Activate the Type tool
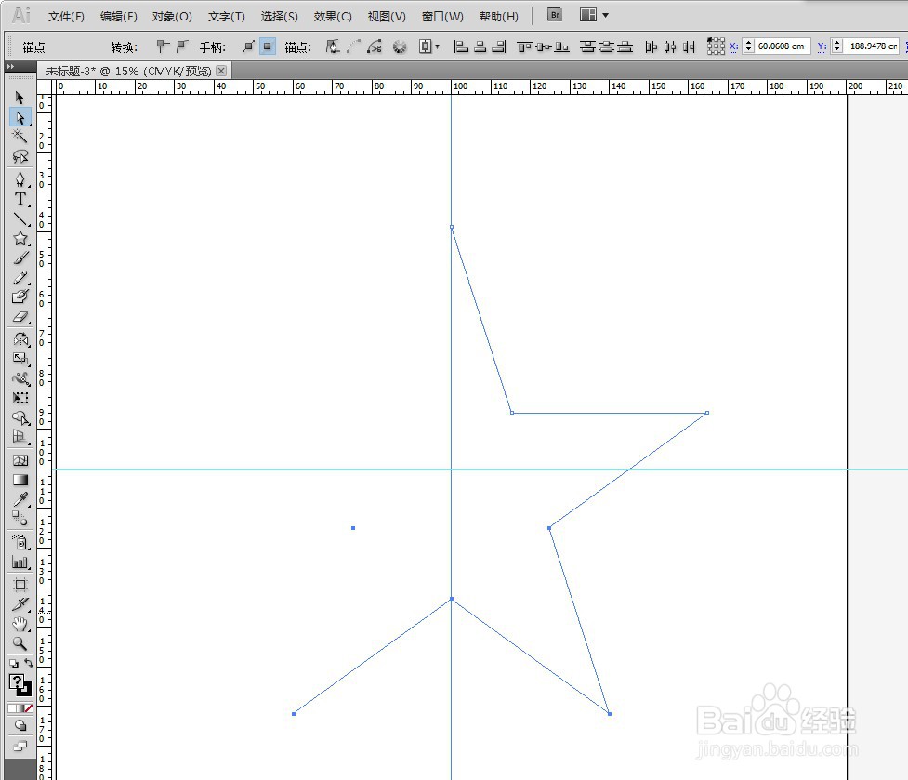908x780 pixels. (x=20, y=199)
